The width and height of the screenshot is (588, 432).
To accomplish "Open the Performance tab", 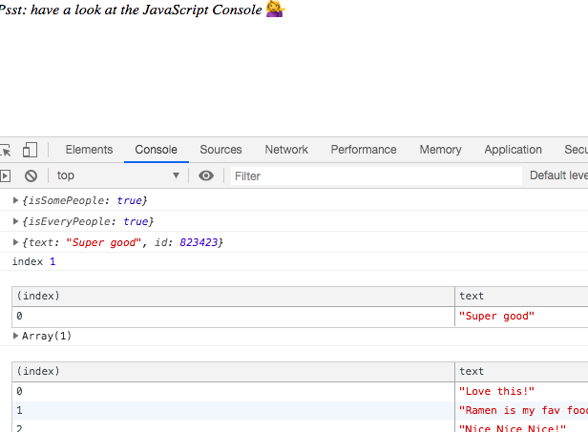I will point(363,150).
